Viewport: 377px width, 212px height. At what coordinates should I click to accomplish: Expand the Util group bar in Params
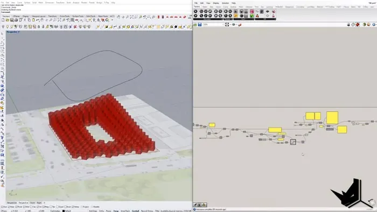(266, 19)
